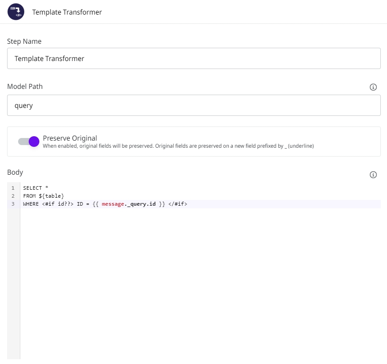
Task: Click the Preserve Original description text
Action: click(x=178, y=146)
